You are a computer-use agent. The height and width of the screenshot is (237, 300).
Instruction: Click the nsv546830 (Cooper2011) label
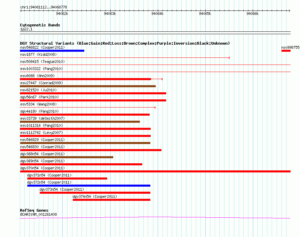(x=42, y=147)
